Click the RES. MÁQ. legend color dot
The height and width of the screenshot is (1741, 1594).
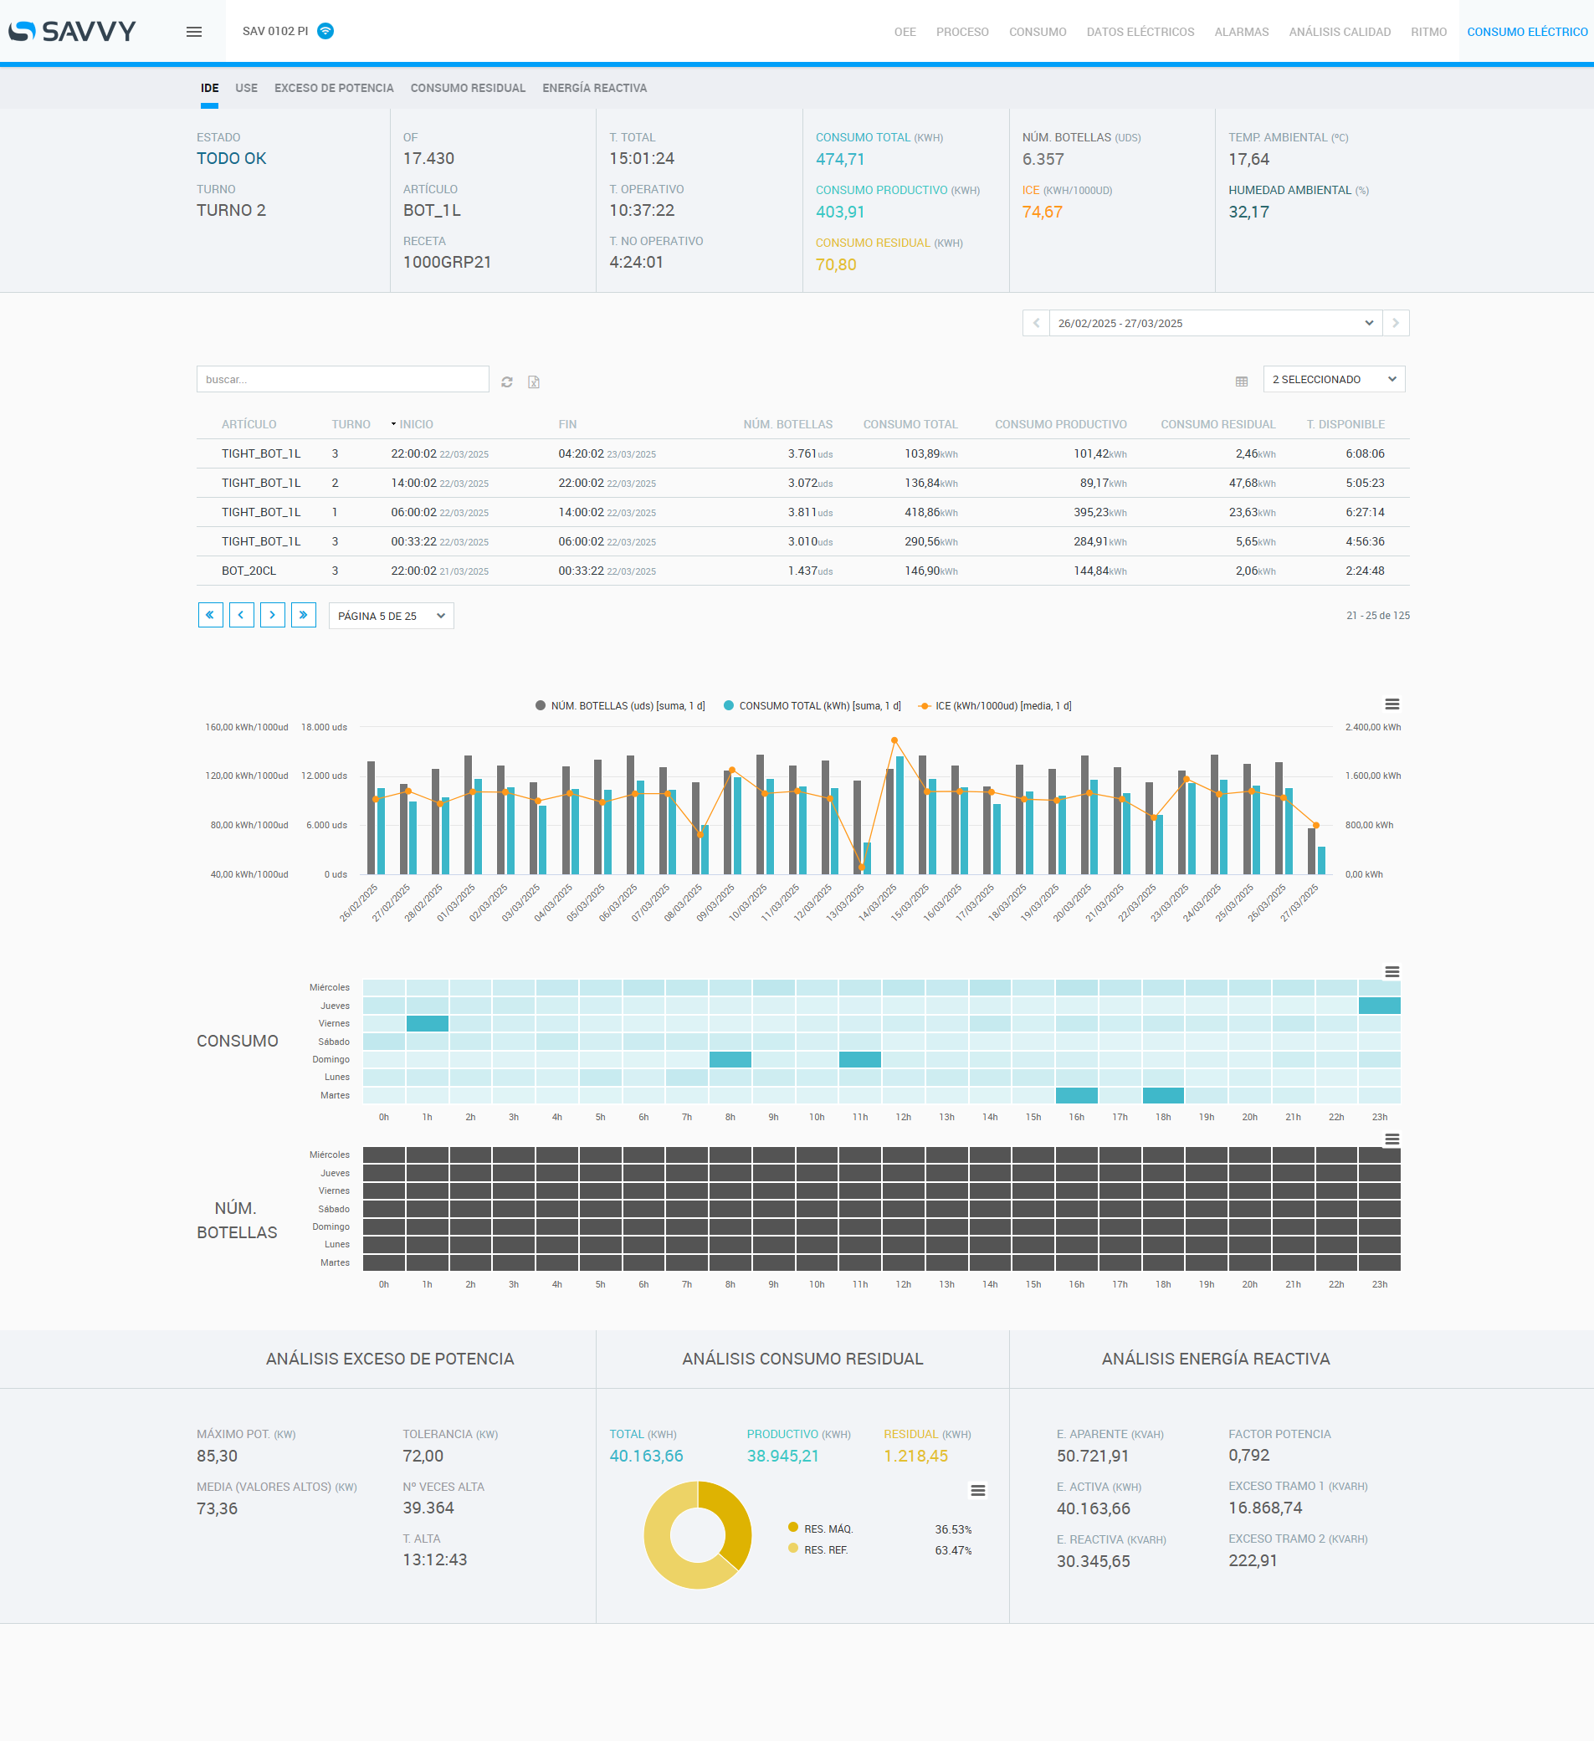pos(793,1528)
